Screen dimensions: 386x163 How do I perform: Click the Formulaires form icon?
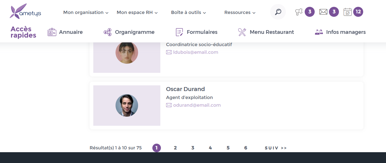point(179,32)
